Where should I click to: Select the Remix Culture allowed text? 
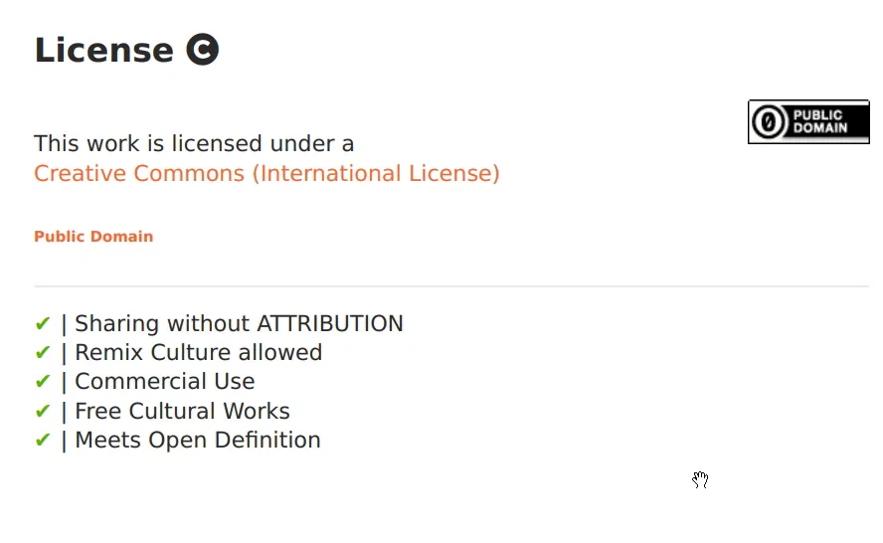198,352
